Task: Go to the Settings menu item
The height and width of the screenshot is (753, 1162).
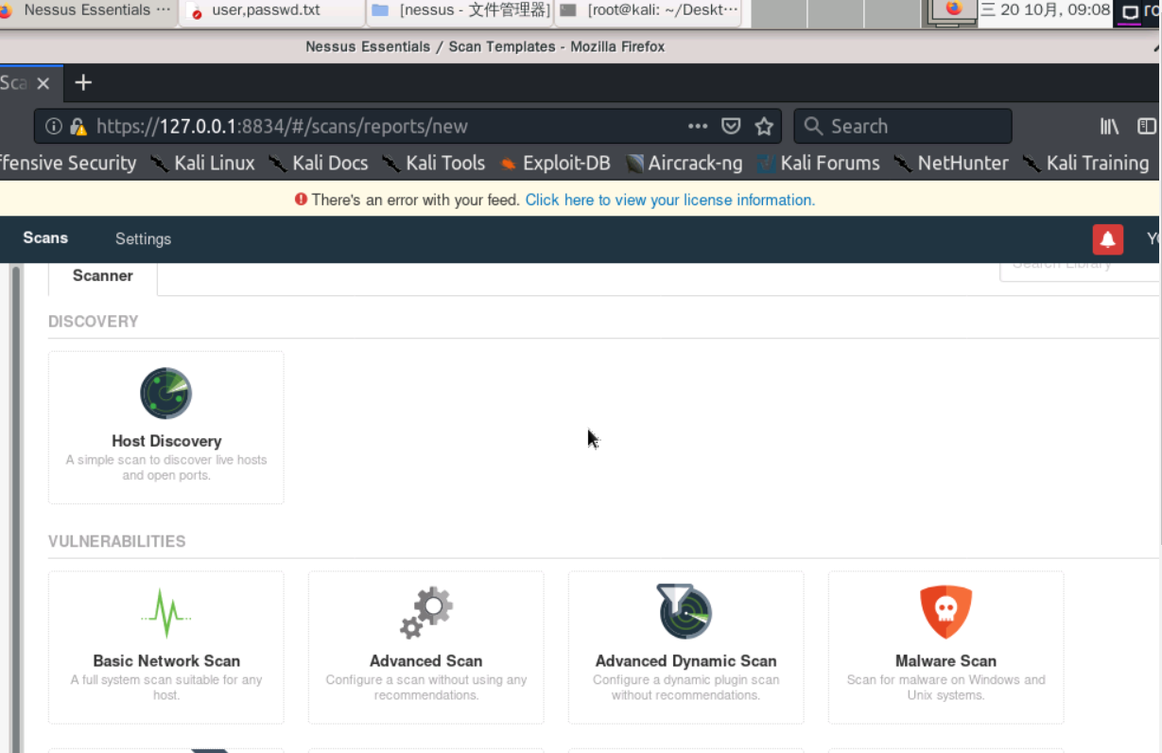Action: click(143, 239)
